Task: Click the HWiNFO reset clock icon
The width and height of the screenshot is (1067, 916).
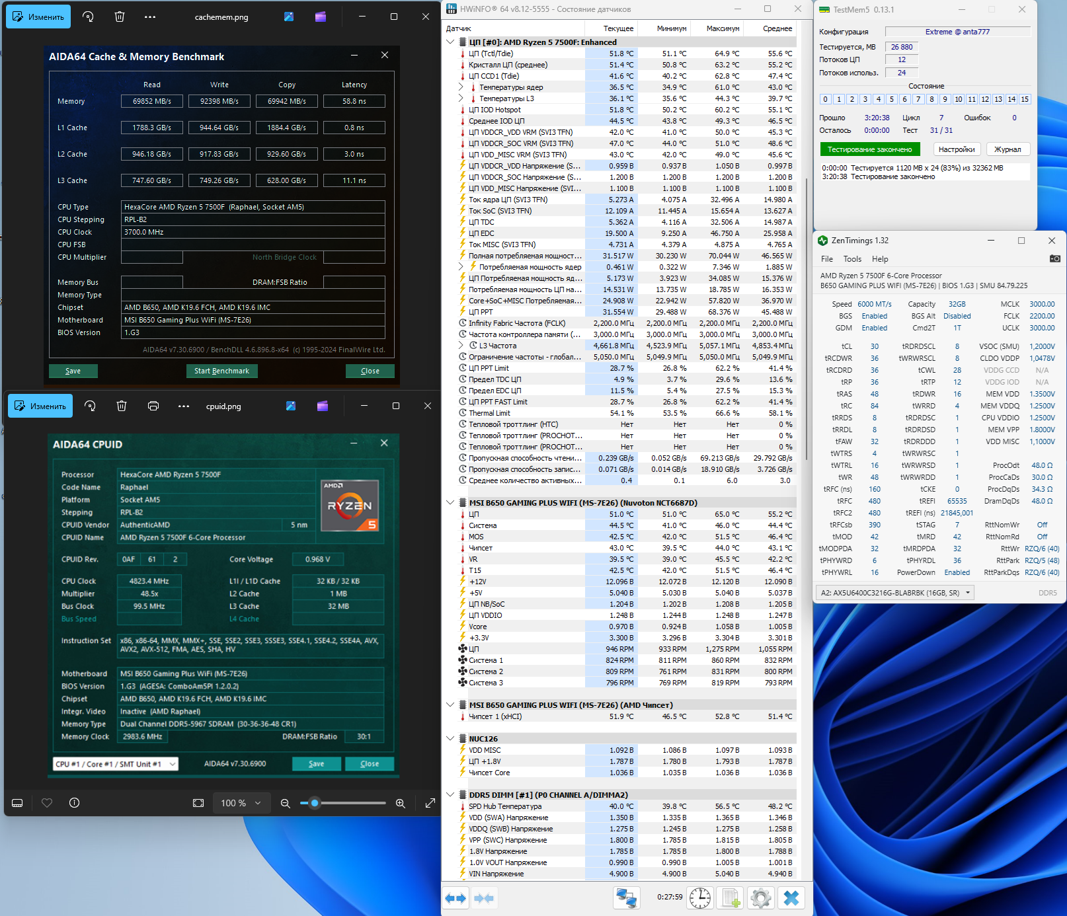Action: pos(700,898)
